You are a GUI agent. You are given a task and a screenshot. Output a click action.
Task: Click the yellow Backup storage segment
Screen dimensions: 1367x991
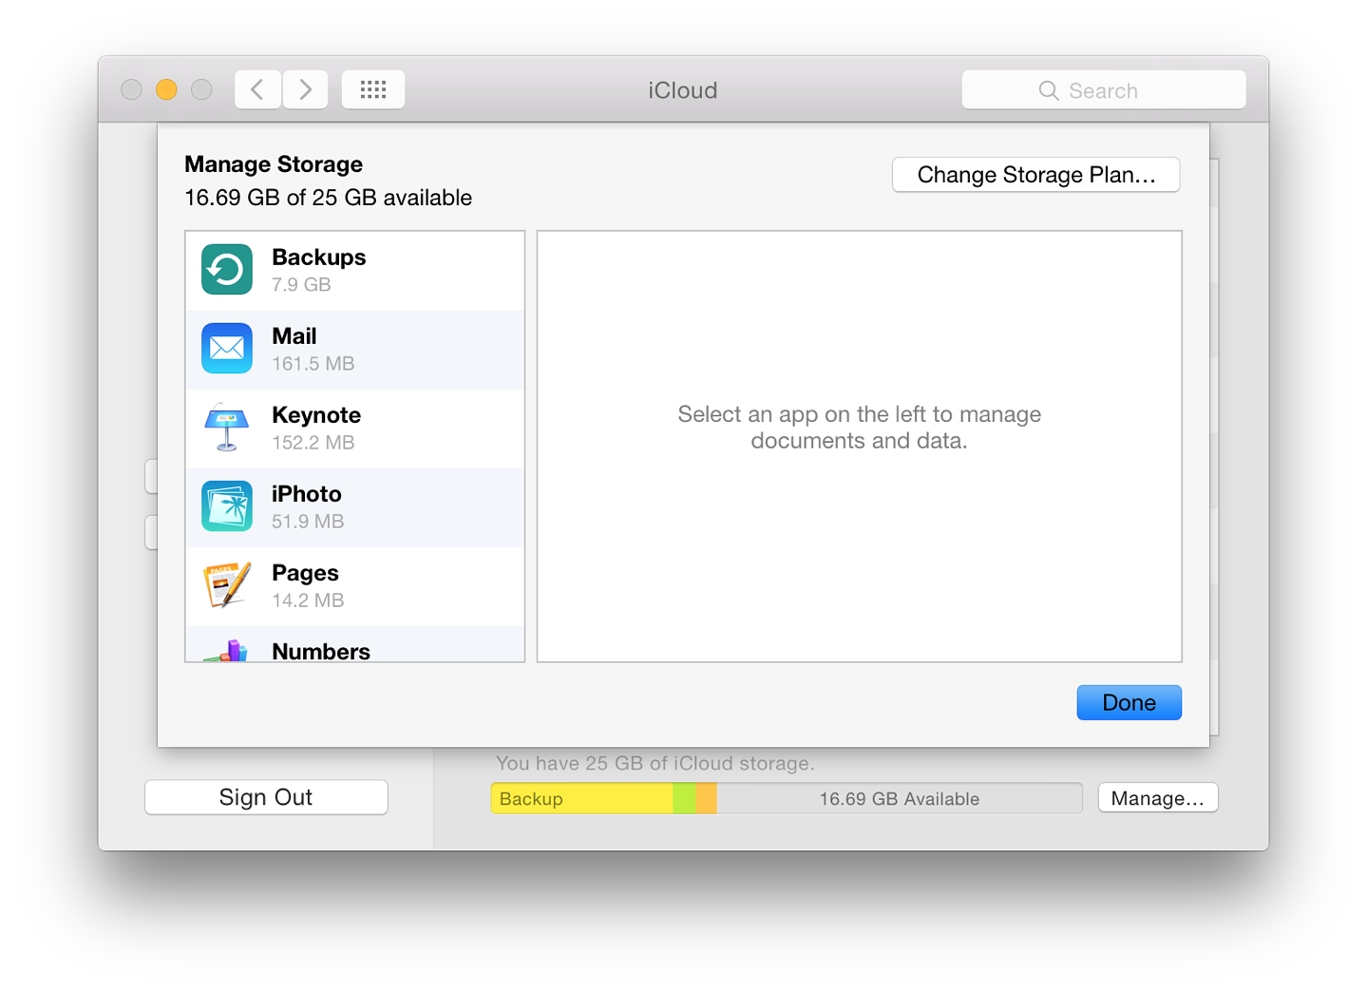click(582, 798)
